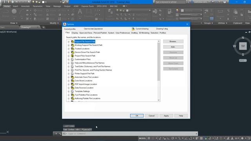Open the Utilities panel dropdown in the ribbon
Screen dimensions: 251x141
pyautogui.click(x=222, y=23)
